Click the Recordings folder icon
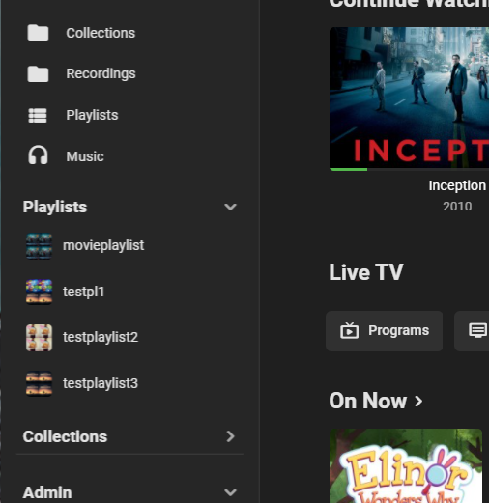The width and height of the screenshot is (489, 503). tap(38, 73)
